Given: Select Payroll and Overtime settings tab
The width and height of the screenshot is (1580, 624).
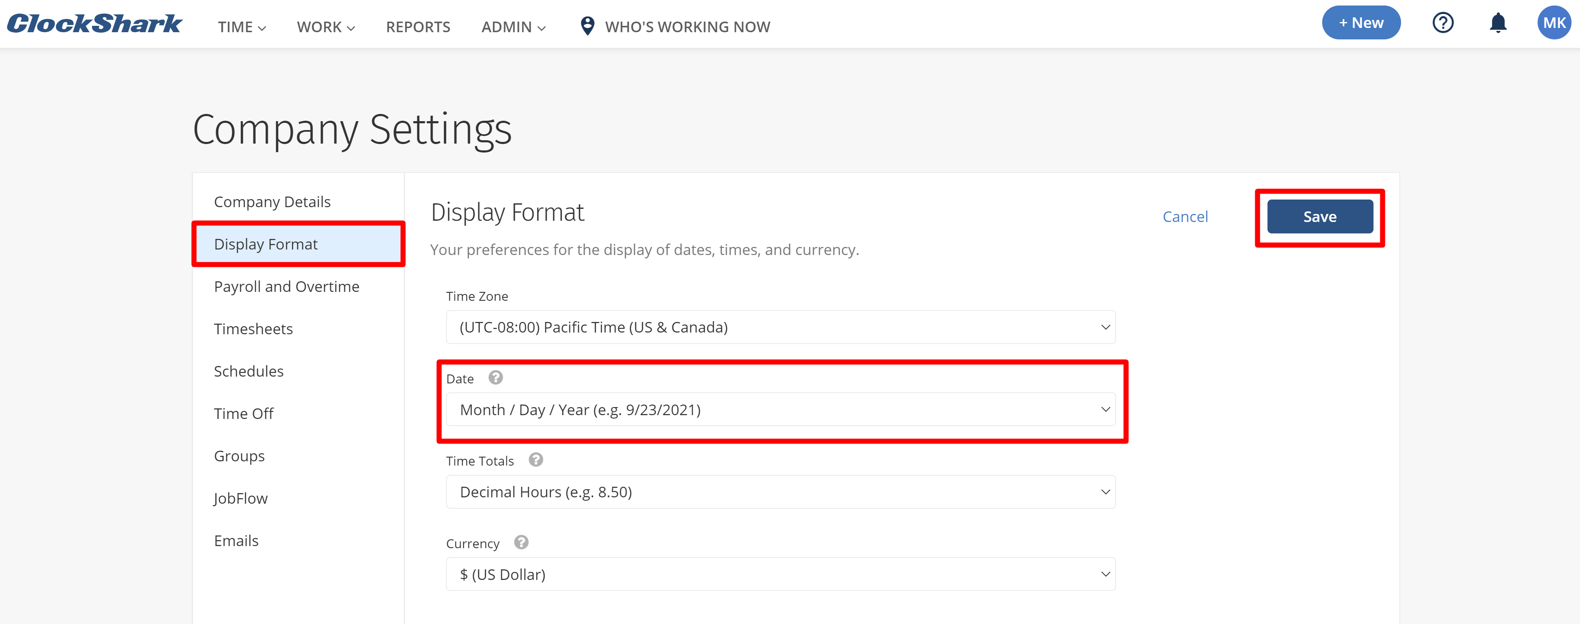Looking at the screenshot, I should point(286,286).
